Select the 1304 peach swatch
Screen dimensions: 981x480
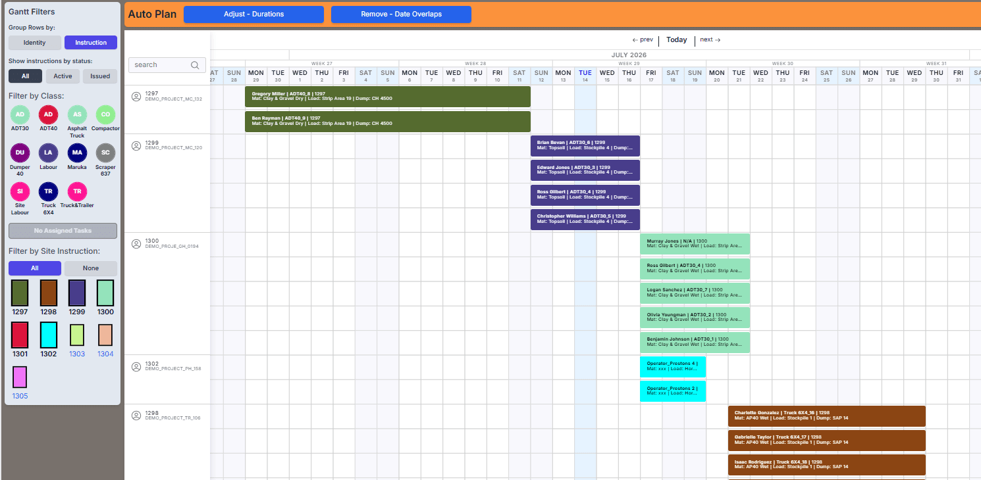(105, 335)
